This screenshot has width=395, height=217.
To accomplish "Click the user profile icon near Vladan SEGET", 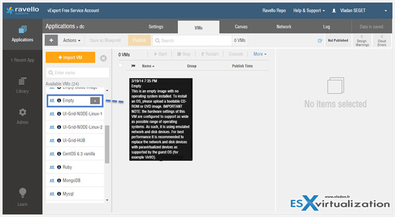I will click(334, 10).
